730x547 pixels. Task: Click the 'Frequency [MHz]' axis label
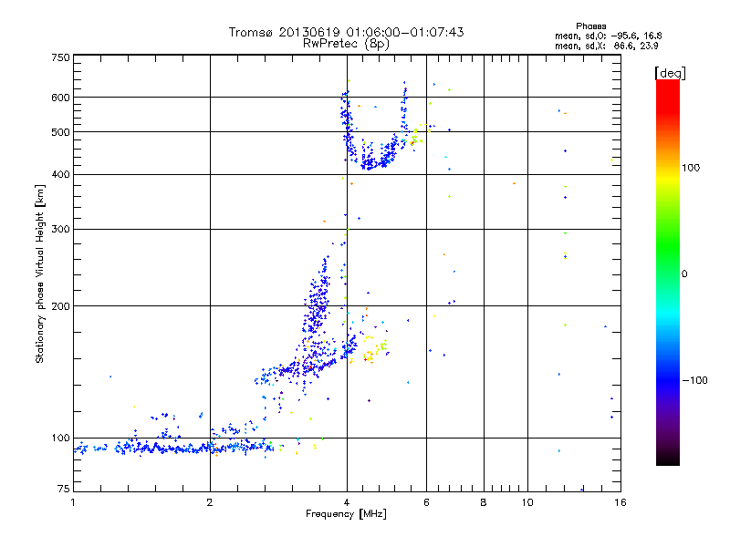pos(346,514)
